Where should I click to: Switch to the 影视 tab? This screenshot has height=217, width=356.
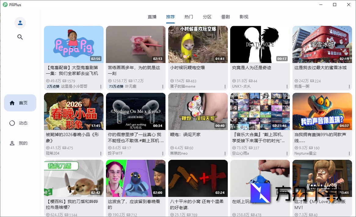point(244,17)
